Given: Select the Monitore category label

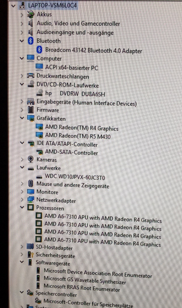Looking at the screenshot, I should click(47, 192).
